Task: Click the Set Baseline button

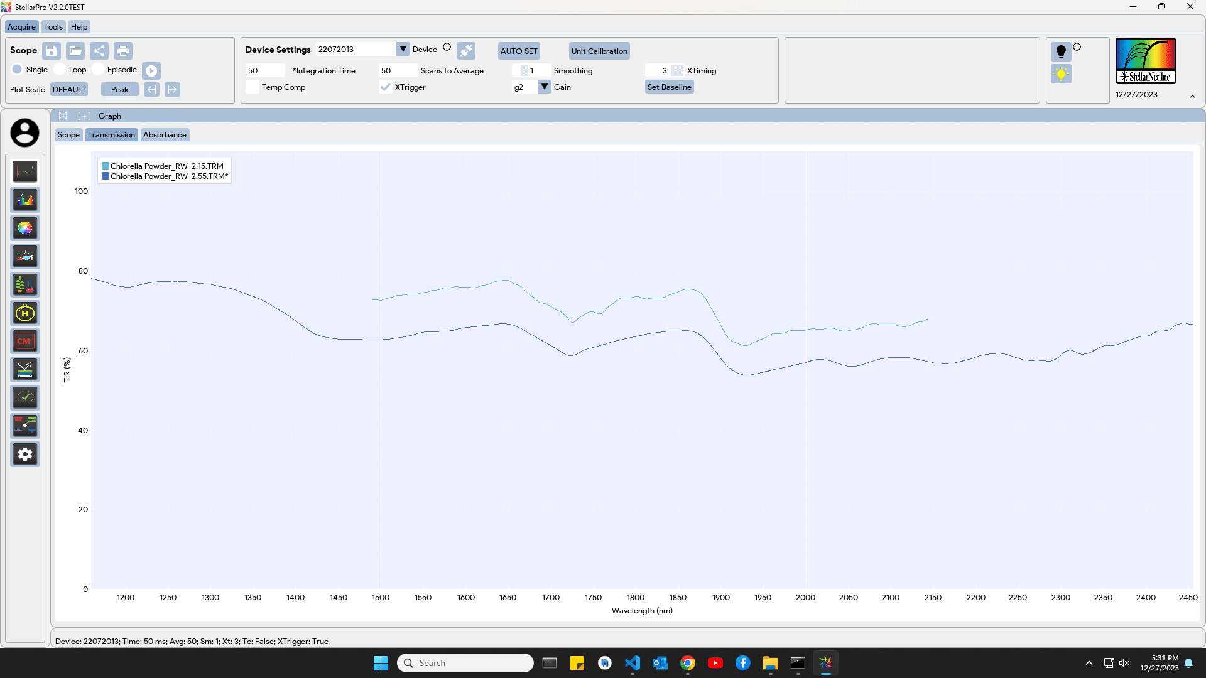Action: 669,87
